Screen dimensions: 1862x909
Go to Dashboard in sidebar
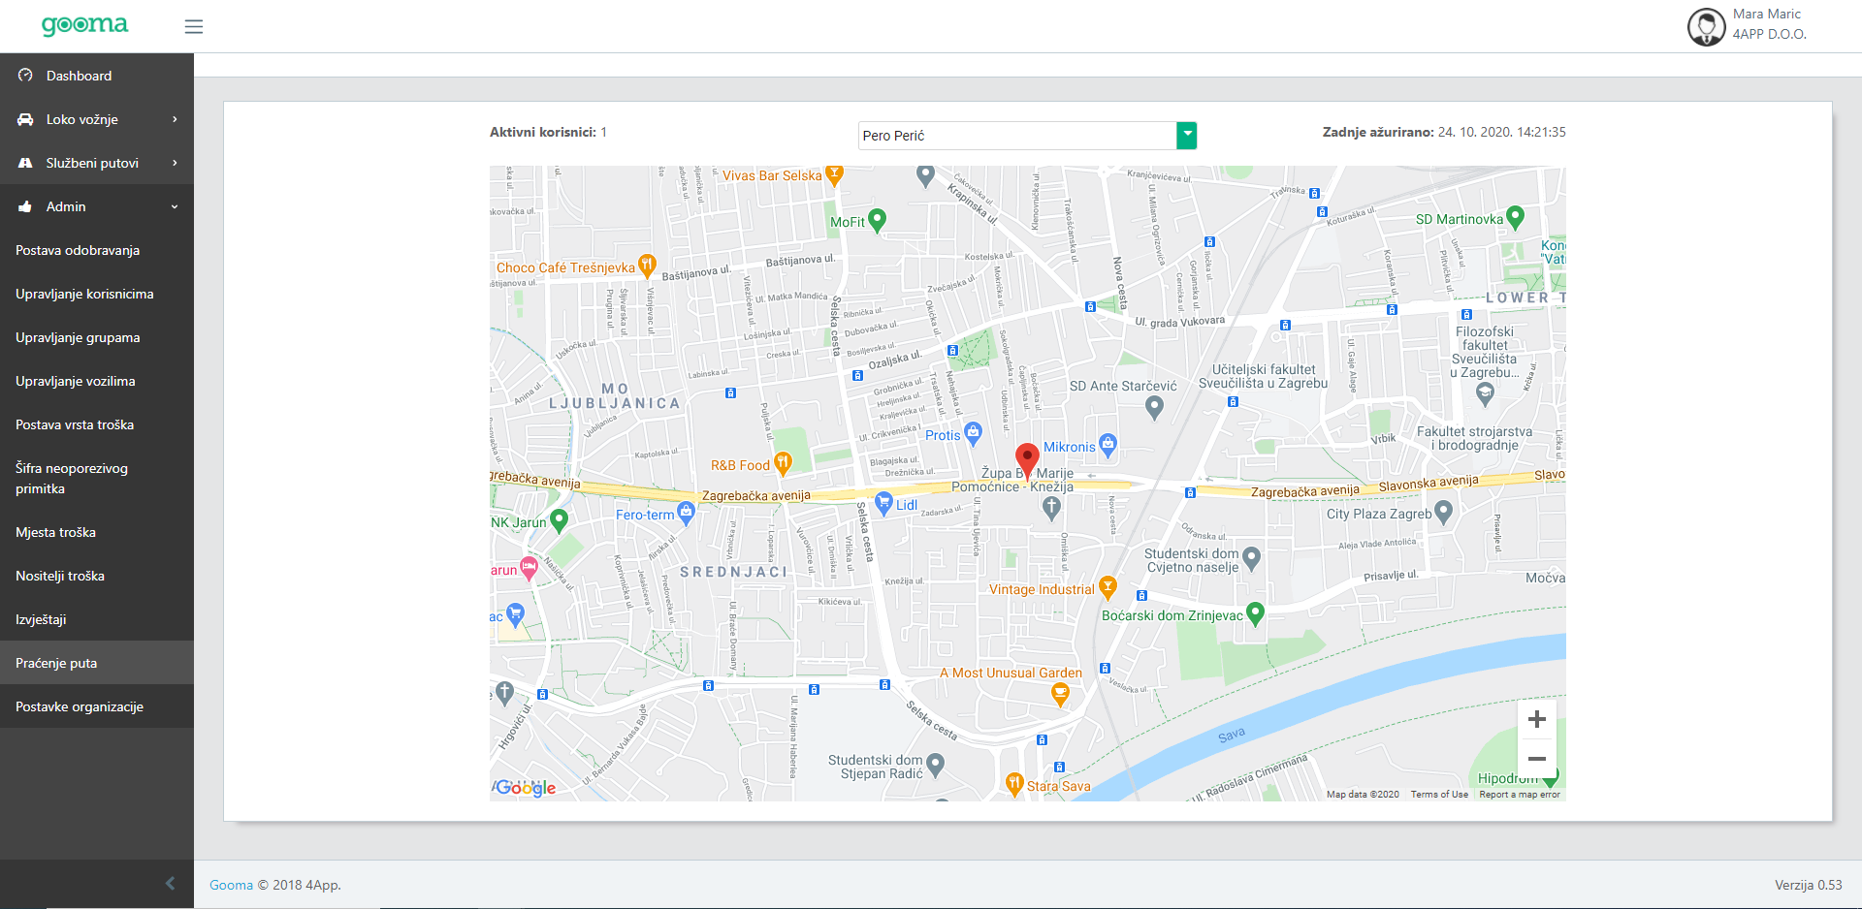click(x=97, y=76)
